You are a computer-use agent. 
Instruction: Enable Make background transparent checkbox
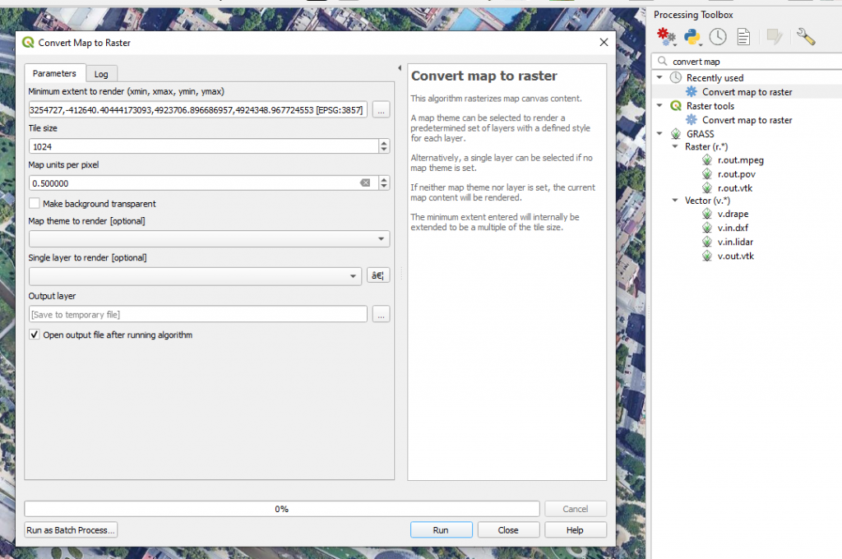click(x=35, y=204)
